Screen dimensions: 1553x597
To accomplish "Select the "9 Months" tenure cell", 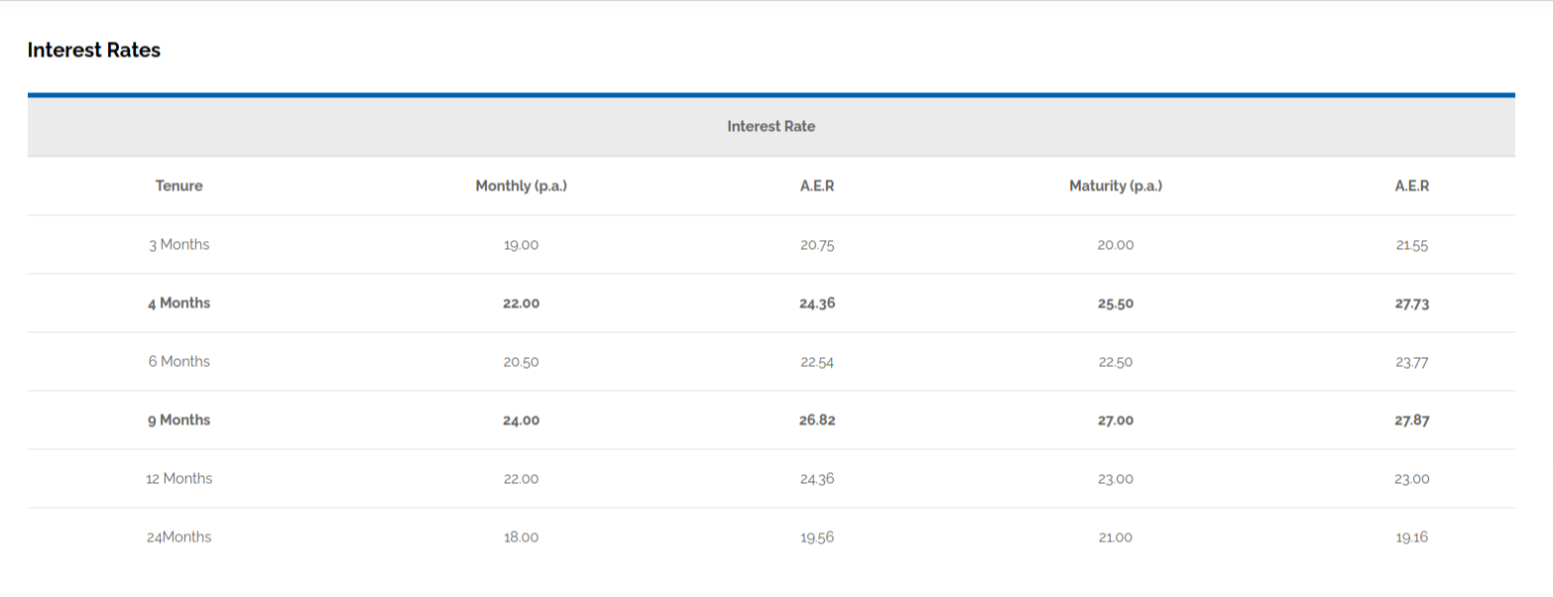I will point(179,419).
